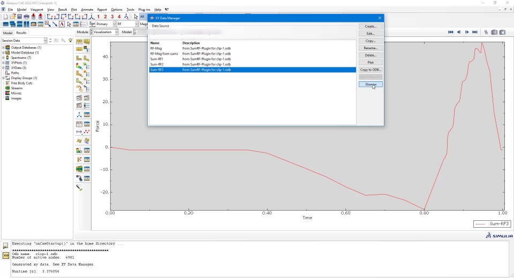Expand XYData tree node

(3, 68)
